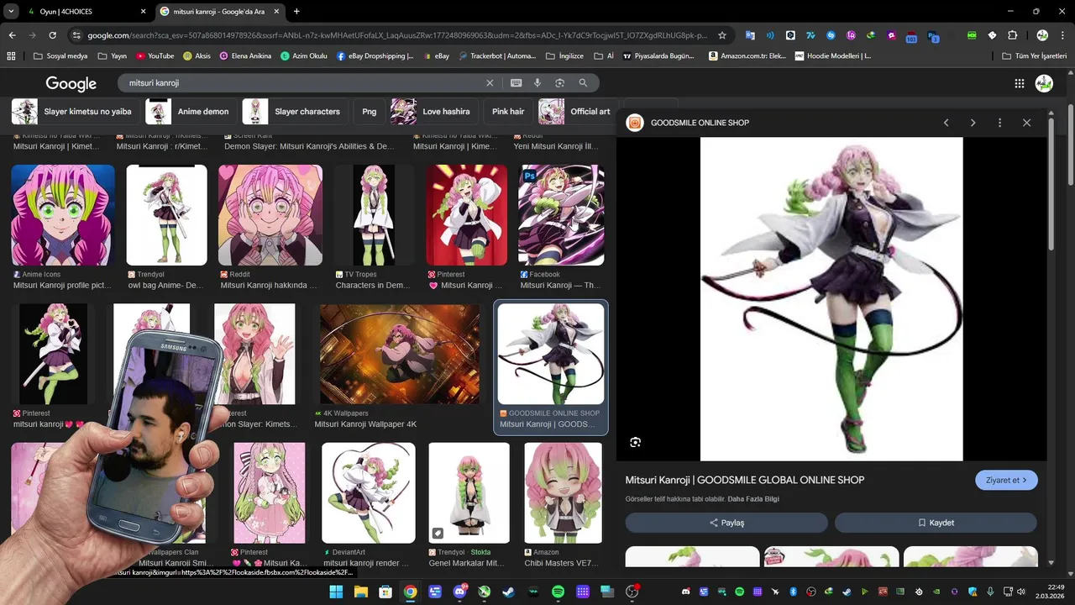Go back to previous page

(12, 35)
